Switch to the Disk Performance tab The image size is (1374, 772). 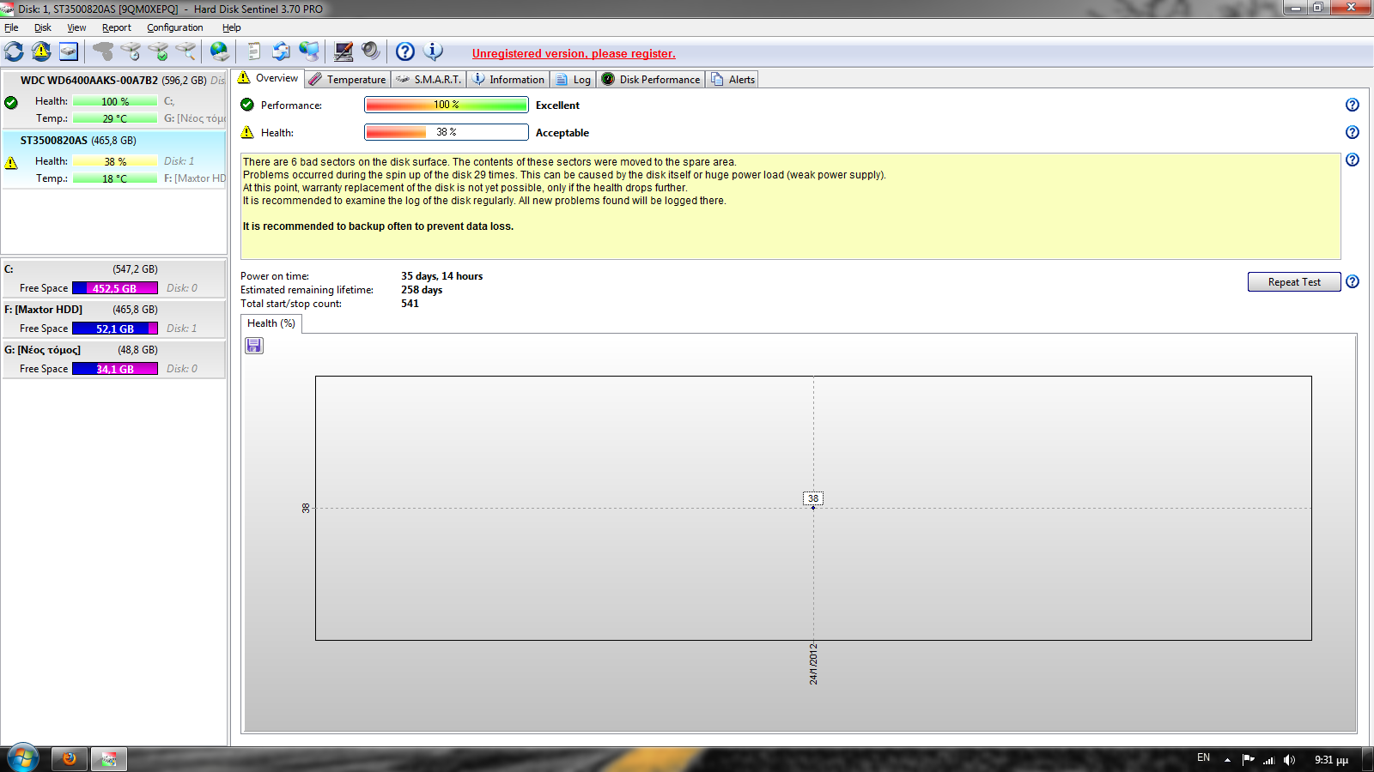click(651, 79)
